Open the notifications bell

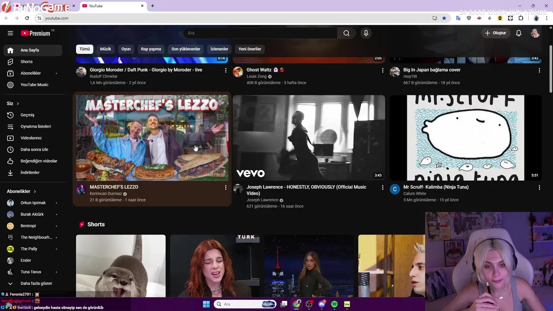coord(519,33)
